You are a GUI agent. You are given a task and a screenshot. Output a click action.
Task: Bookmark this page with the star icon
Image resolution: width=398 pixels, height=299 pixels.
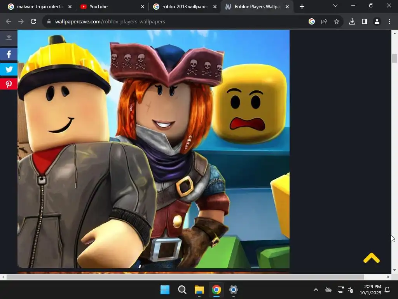[x=337, y=22]
